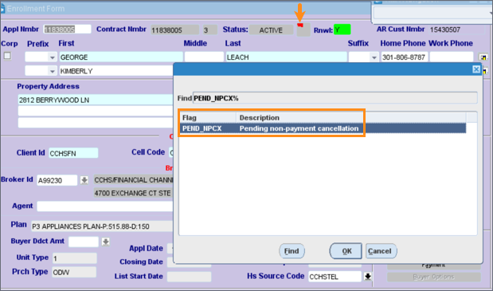Click the broker address 4700 EXCHANGE CT
This screenshot has height=291, width=493.
134,193
